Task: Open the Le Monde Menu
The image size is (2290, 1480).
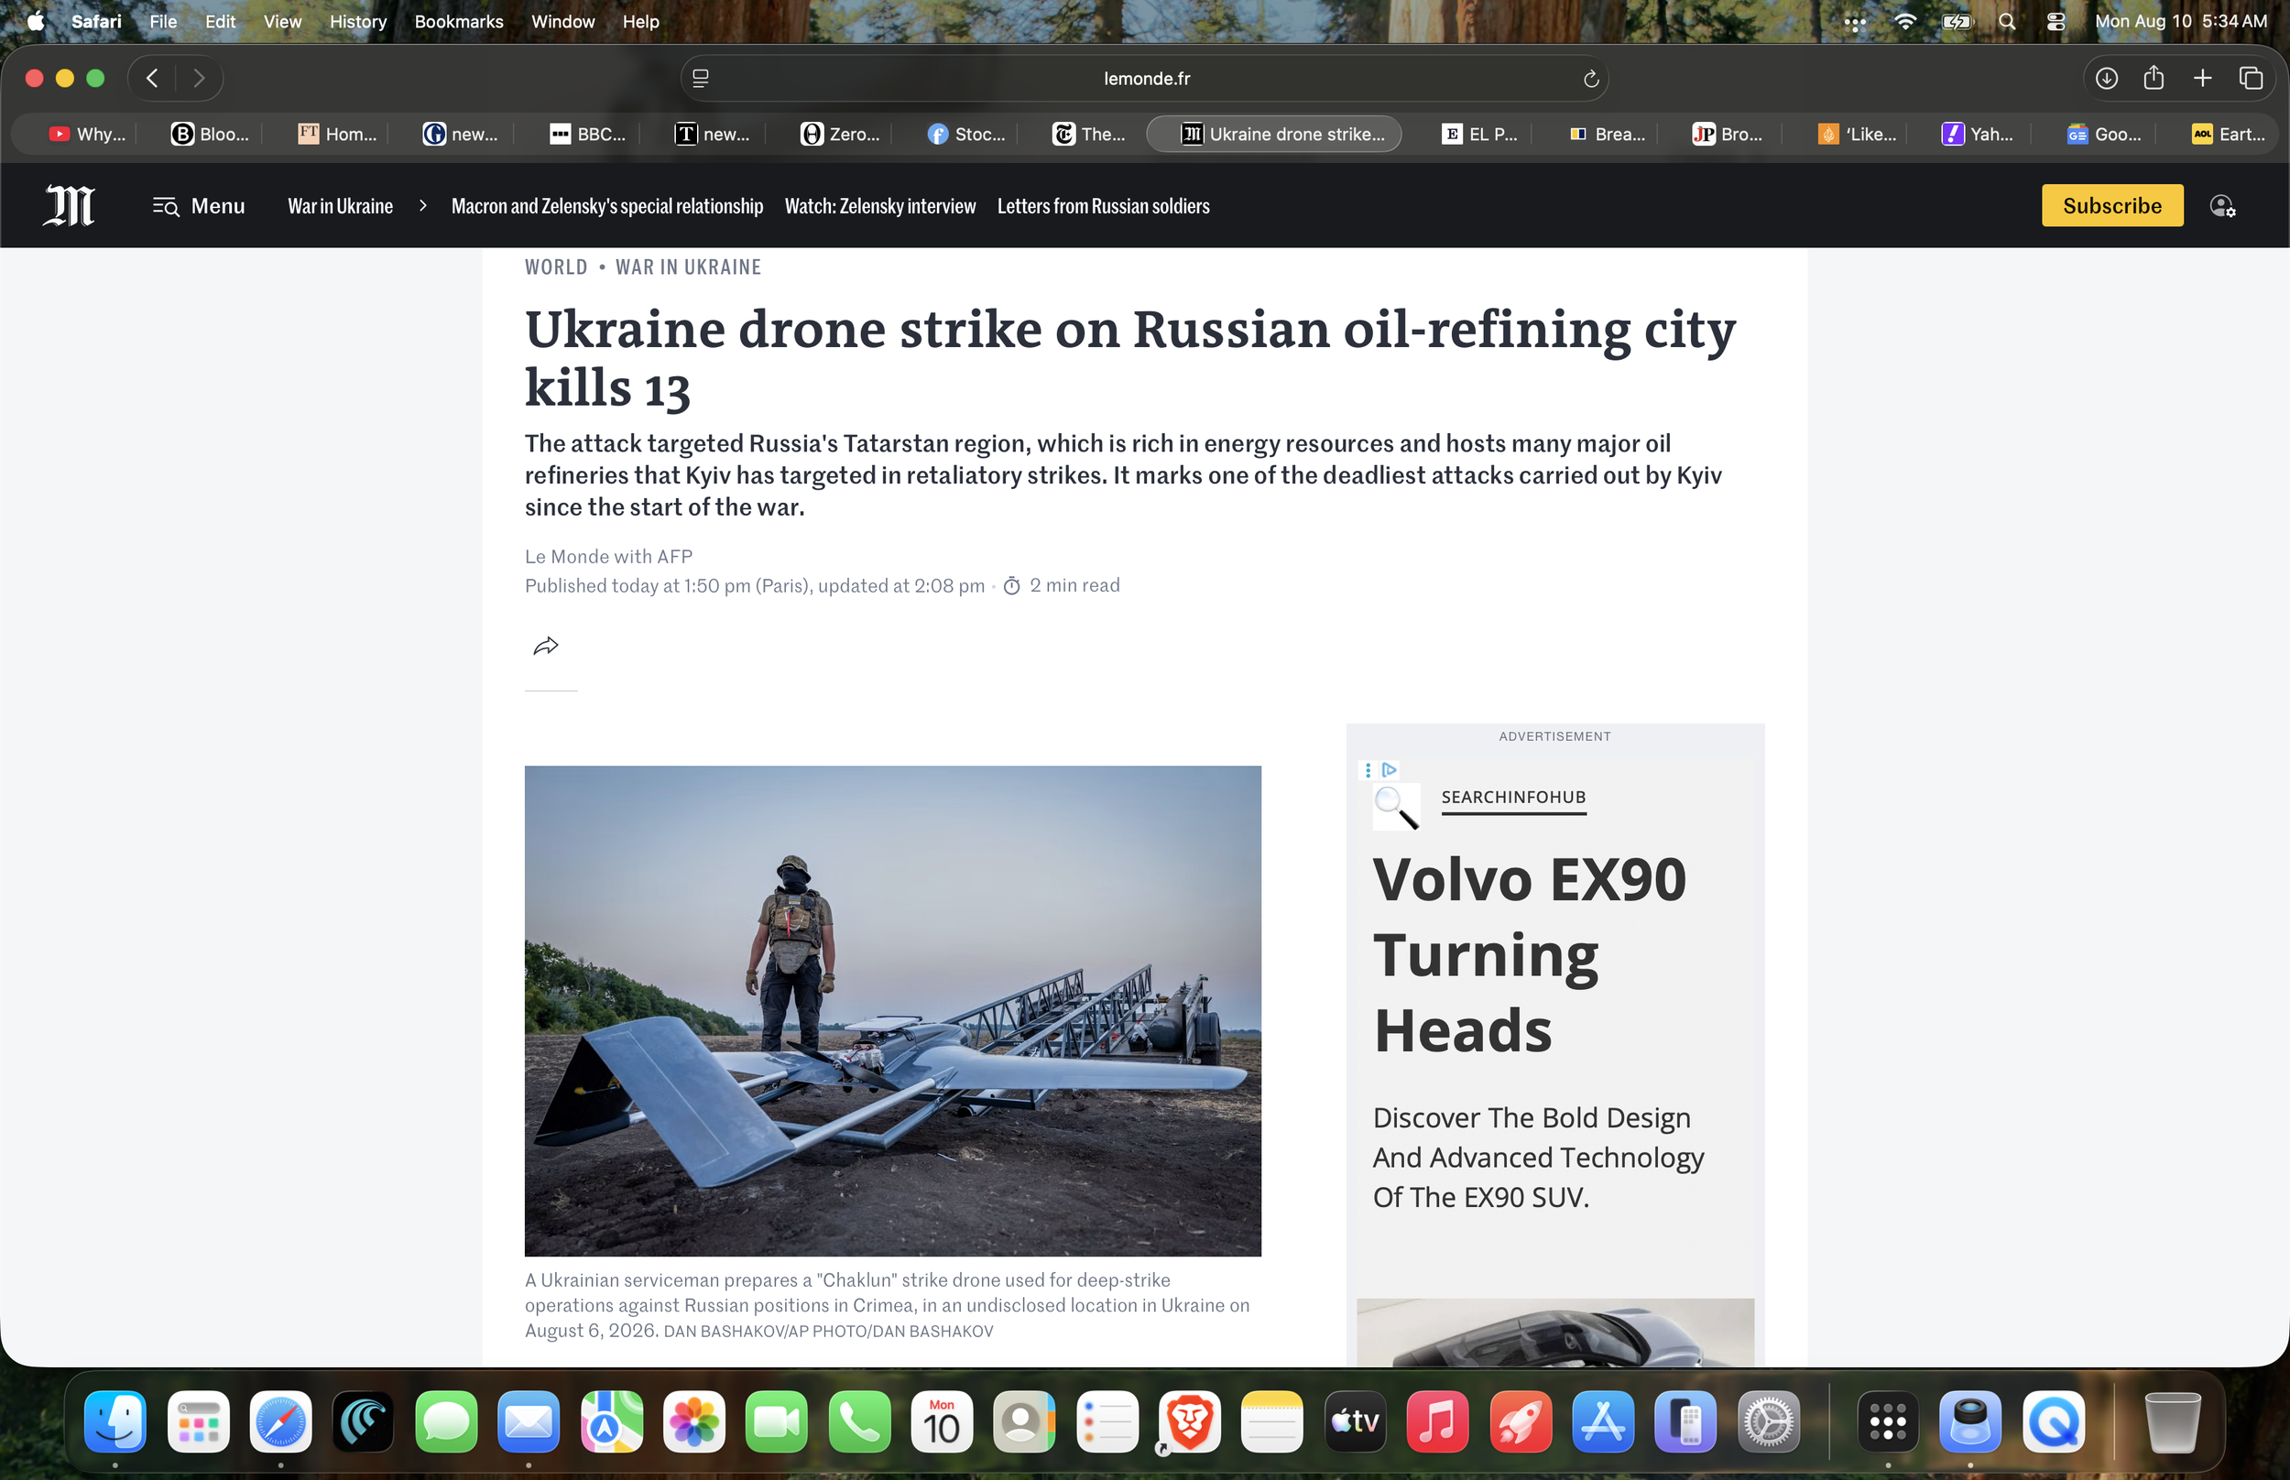Action: [x=199, y=206]
